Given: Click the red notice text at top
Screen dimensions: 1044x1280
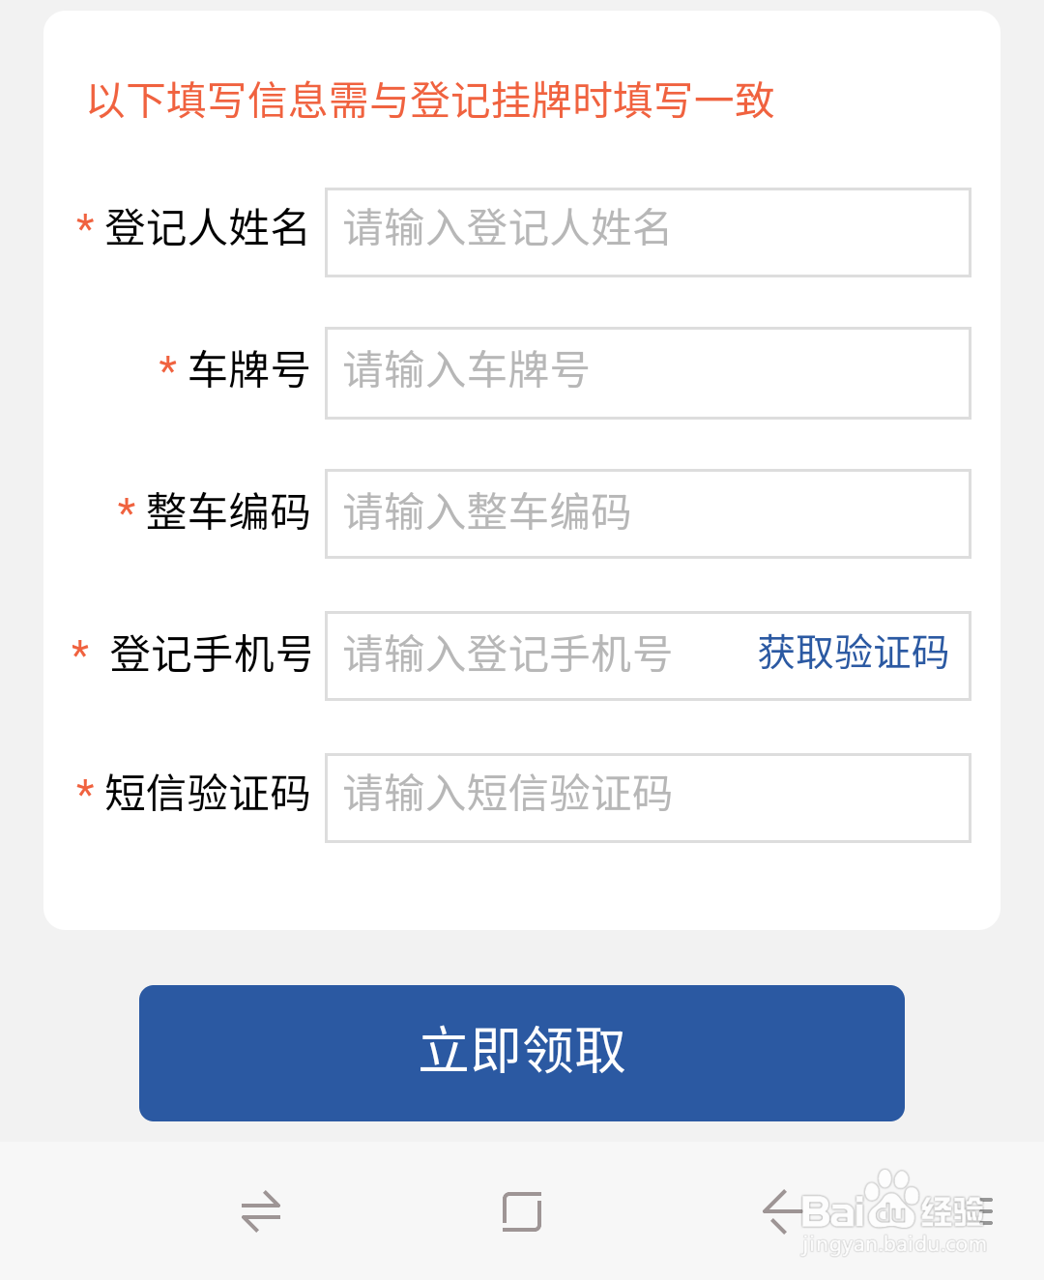Looking at the screenshot, I should tap(431, 101).
